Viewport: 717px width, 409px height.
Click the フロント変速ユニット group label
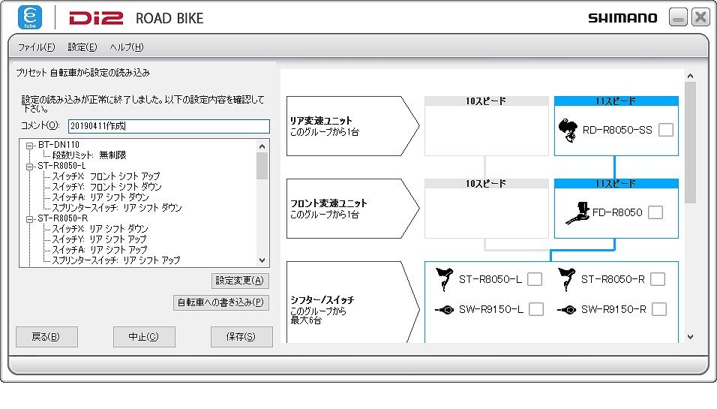[328, 203]
